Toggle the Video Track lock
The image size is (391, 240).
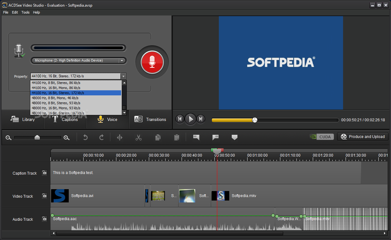[x=44, y=196]
